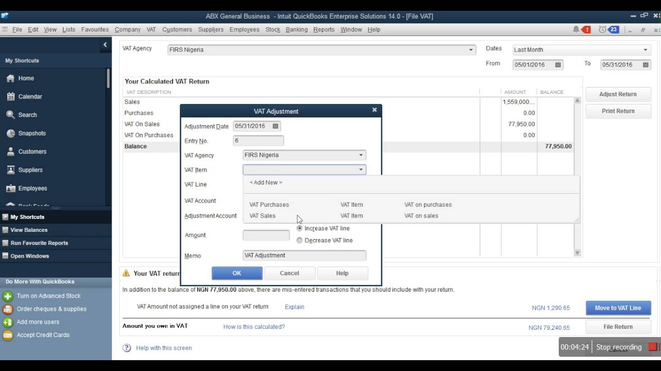The image size is (661, 371).
Task: Click Turn on Advanced Stock
Action: click(x=49, y=296)
